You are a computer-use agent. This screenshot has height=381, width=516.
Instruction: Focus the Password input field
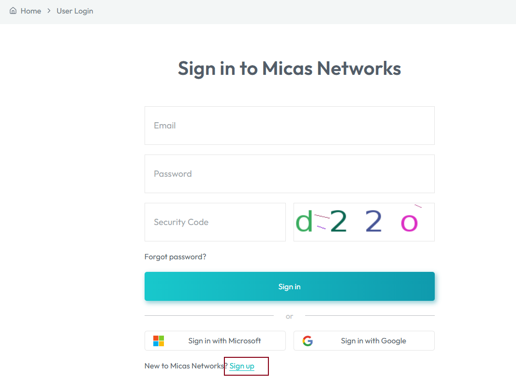tap(289, 174)
